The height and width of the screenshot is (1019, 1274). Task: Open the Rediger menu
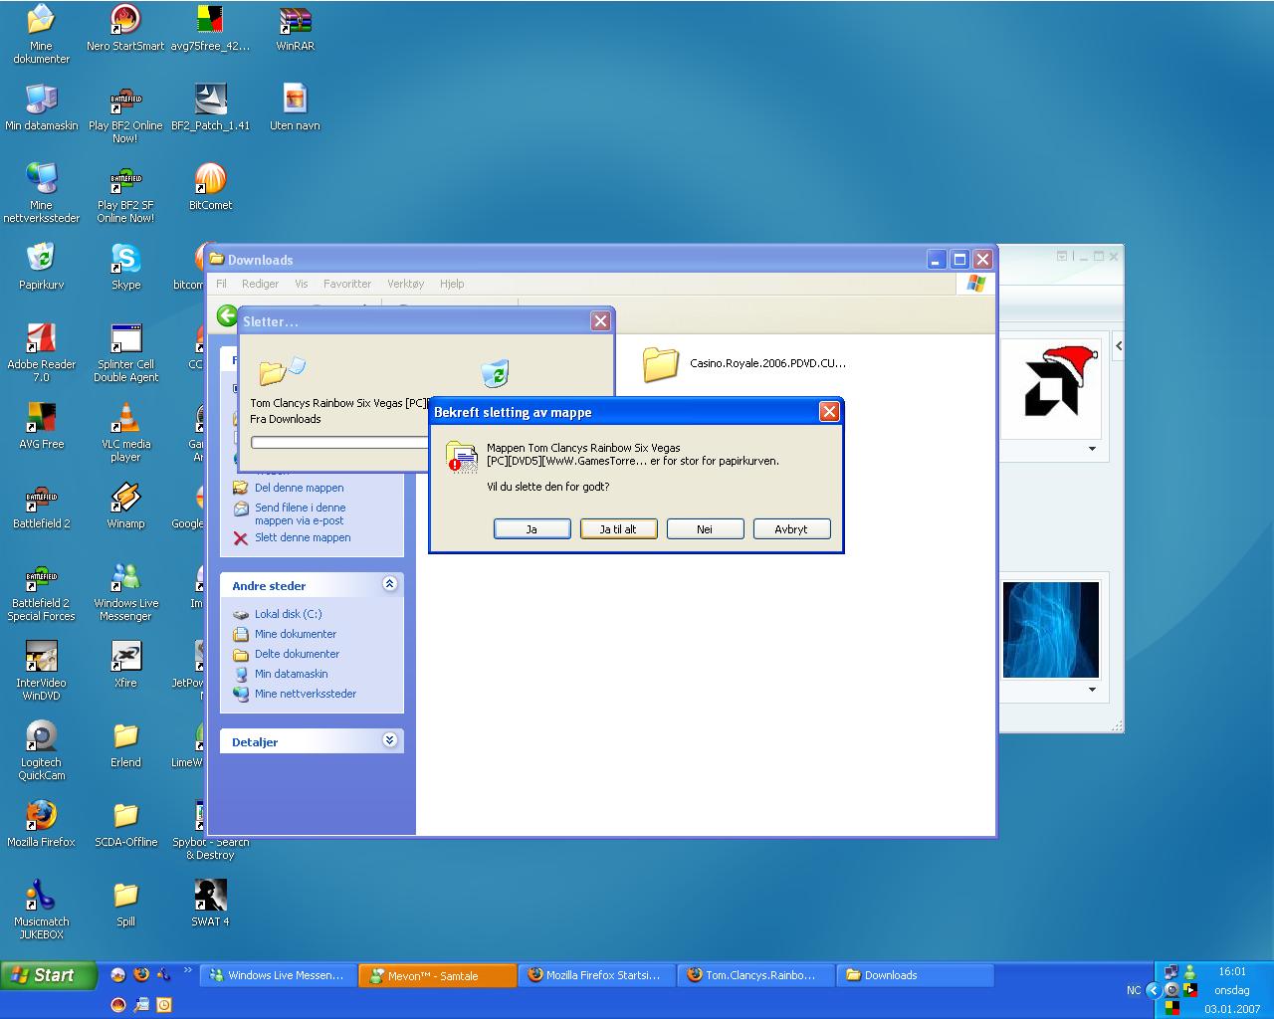261,284
